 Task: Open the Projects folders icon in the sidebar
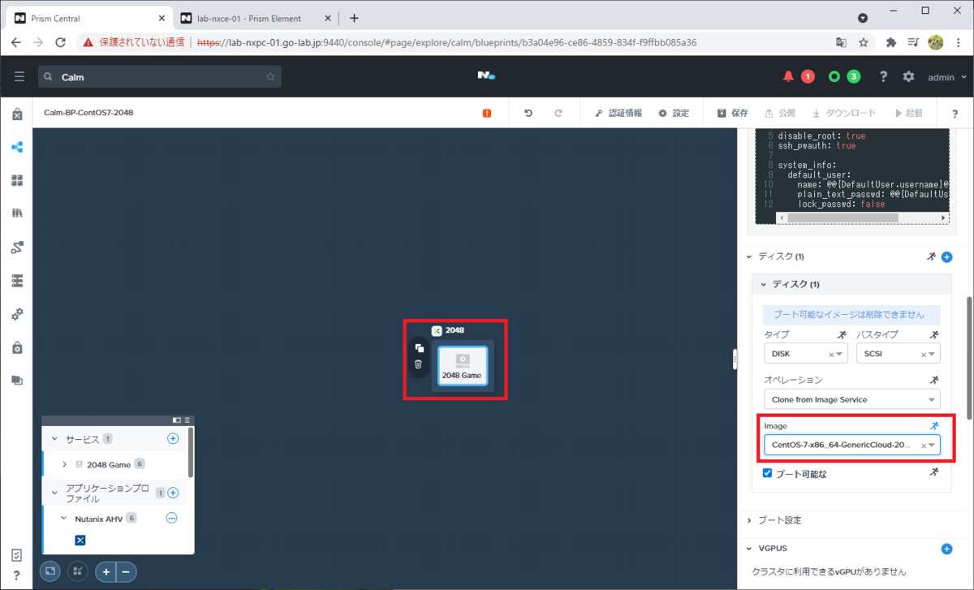point(17,380)
